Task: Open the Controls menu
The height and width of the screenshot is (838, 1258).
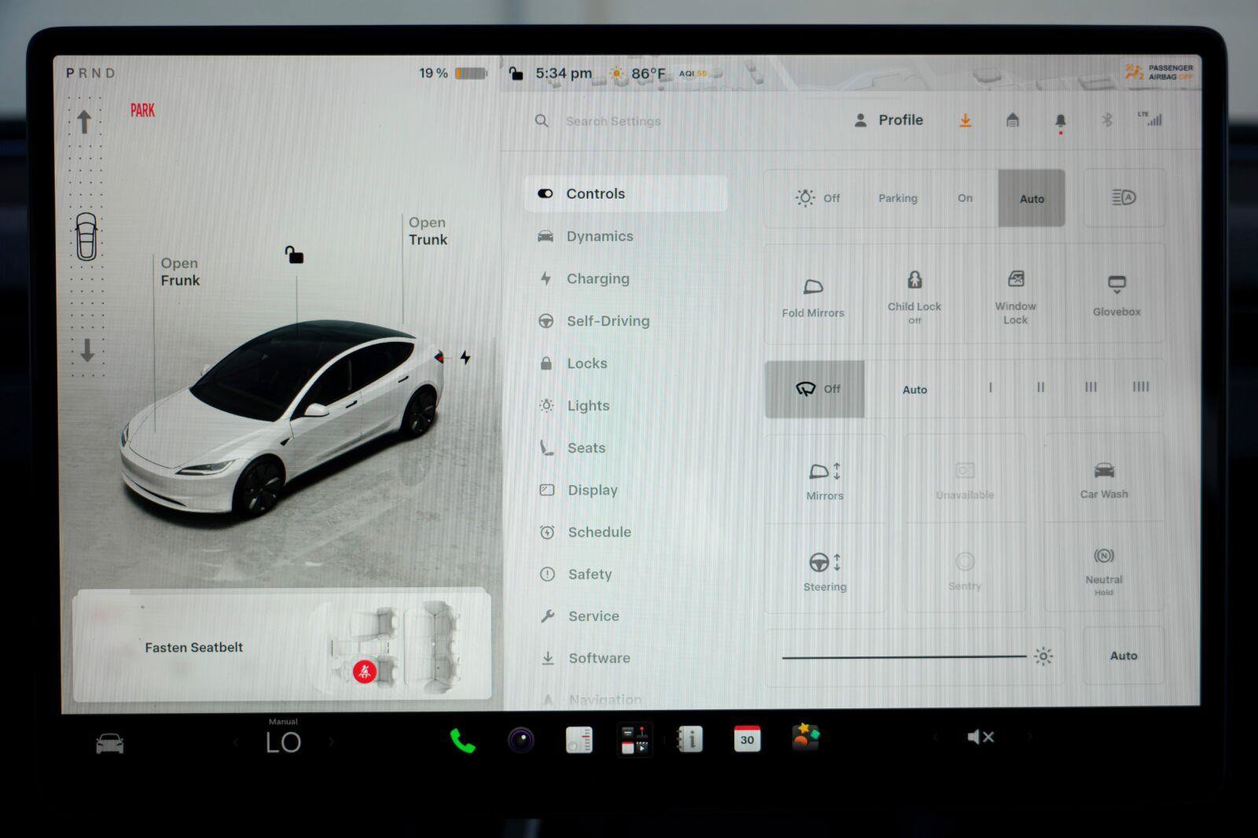Action: (x=626, y=193)
